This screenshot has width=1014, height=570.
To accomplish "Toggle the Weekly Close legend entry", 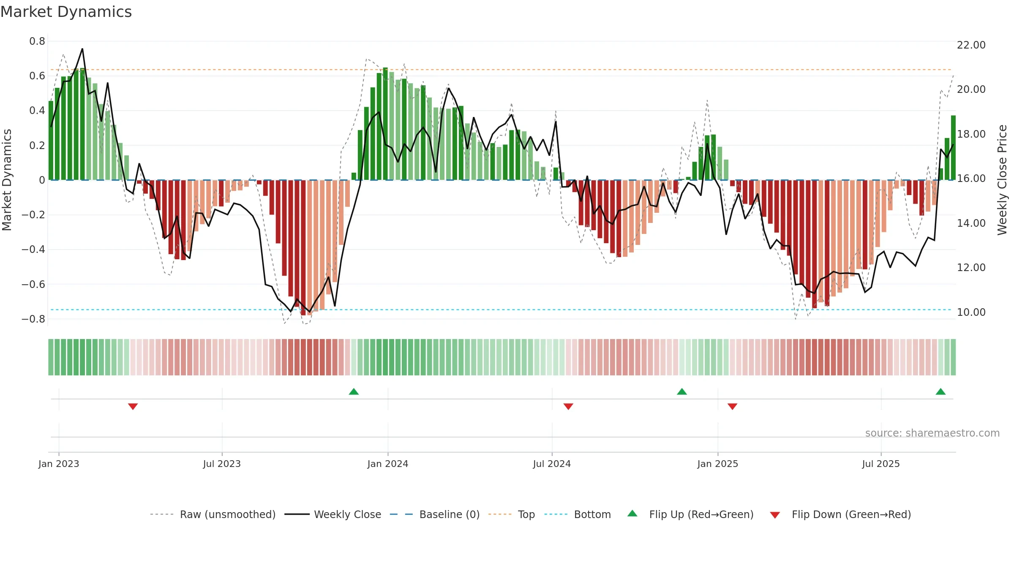I will pos(333,514).
